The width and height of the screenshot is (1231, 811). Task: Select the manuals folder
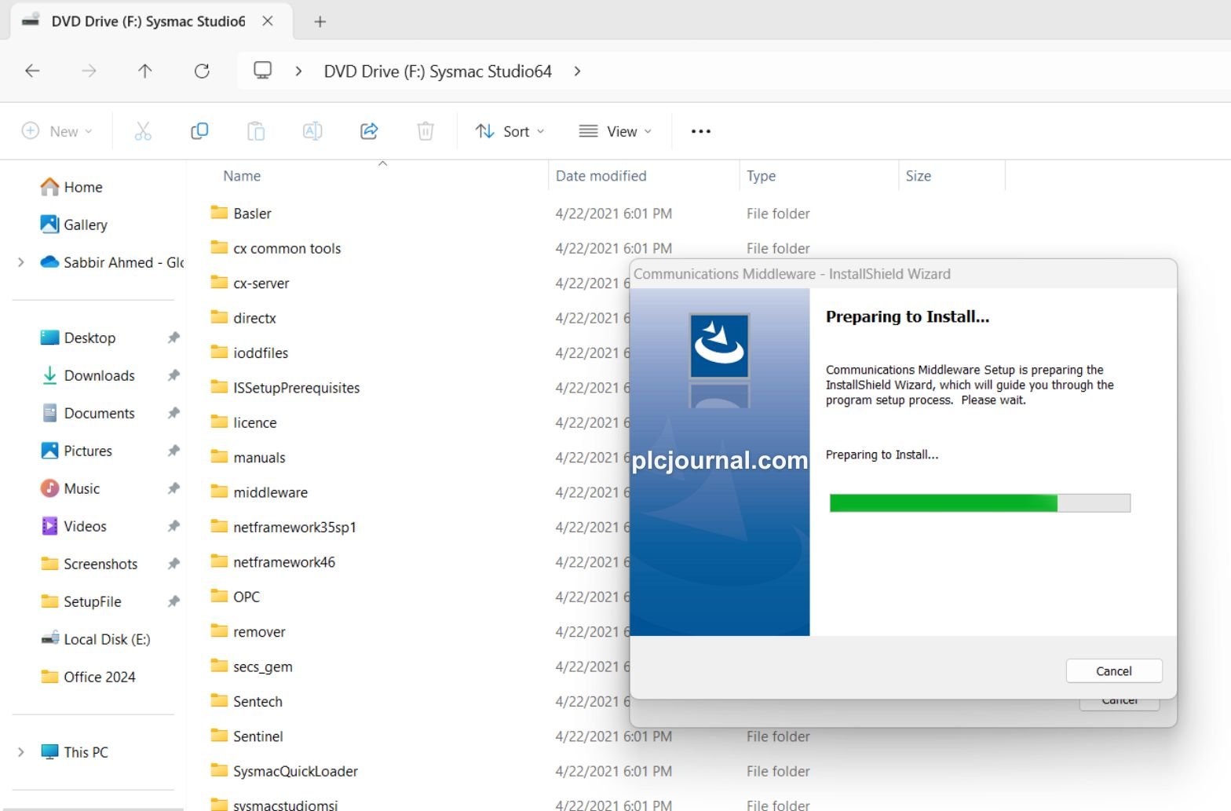(x=248, y=458)
